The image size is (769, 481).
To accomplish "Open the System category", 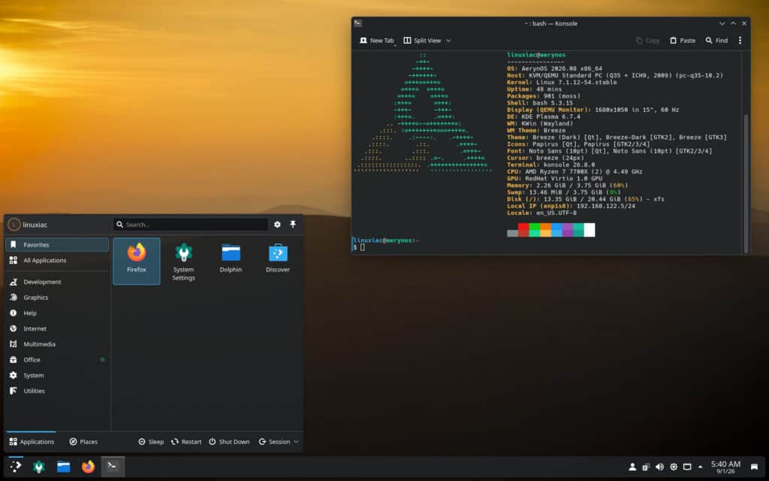I will point(57,375).
